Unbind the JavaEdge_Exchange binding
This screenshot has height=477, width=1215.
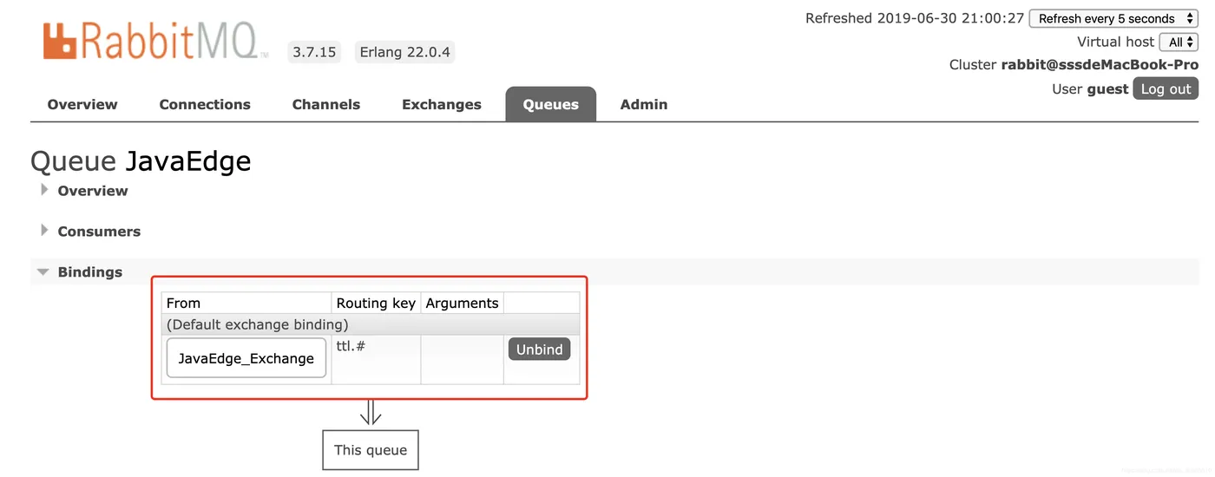539,350
